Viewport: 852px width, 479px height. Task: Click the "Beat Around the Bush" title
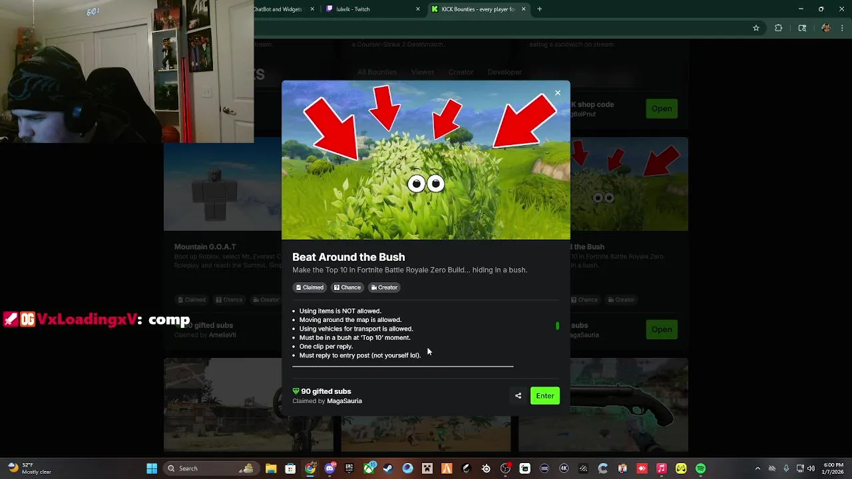click(x=348, y=257)
